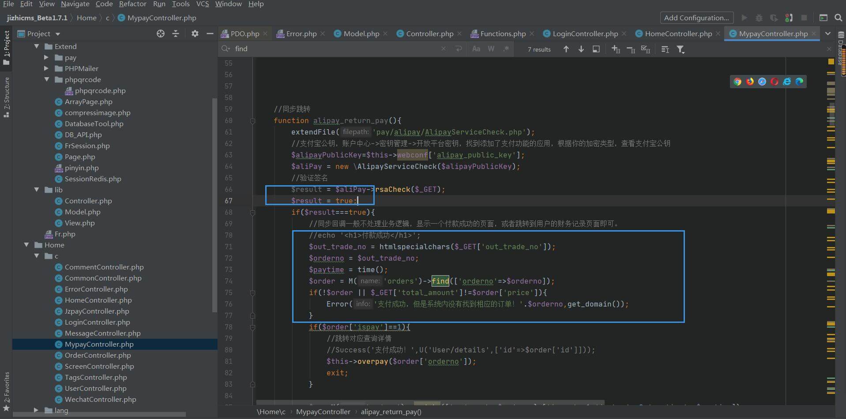The image size is (846, 419).
Task: Open page in Chrome browser icon
Action: click(737, 82)
